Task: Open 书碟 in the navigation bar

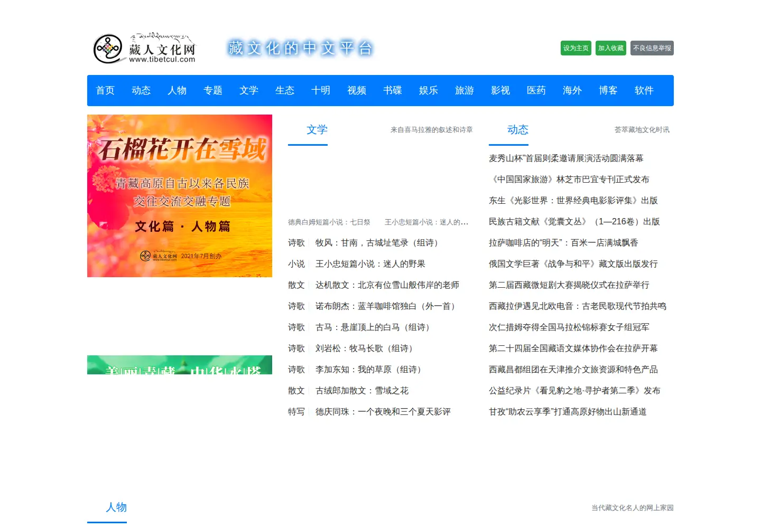Action: point(393,90)
